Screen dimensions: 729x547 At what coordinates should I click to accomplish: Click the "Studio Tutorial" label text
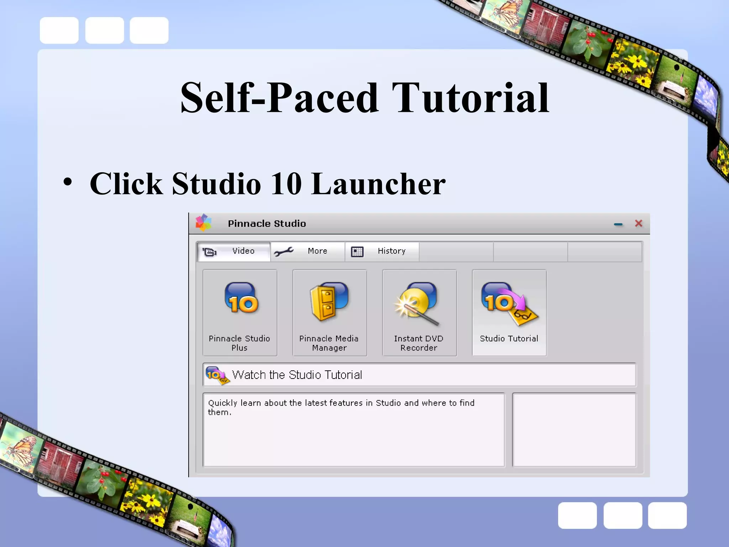pyautogui.click(x=509, y=338)
